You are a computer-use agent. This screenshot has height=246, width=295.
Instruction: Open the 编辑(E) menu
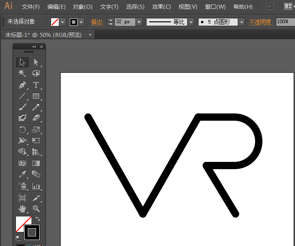57,7
